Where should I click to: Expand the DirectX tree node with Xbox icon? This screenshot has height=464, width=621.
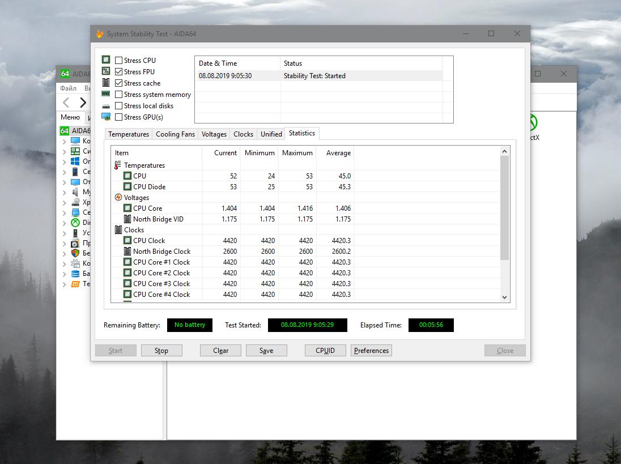pyautogui.click(x=64, y=223)
